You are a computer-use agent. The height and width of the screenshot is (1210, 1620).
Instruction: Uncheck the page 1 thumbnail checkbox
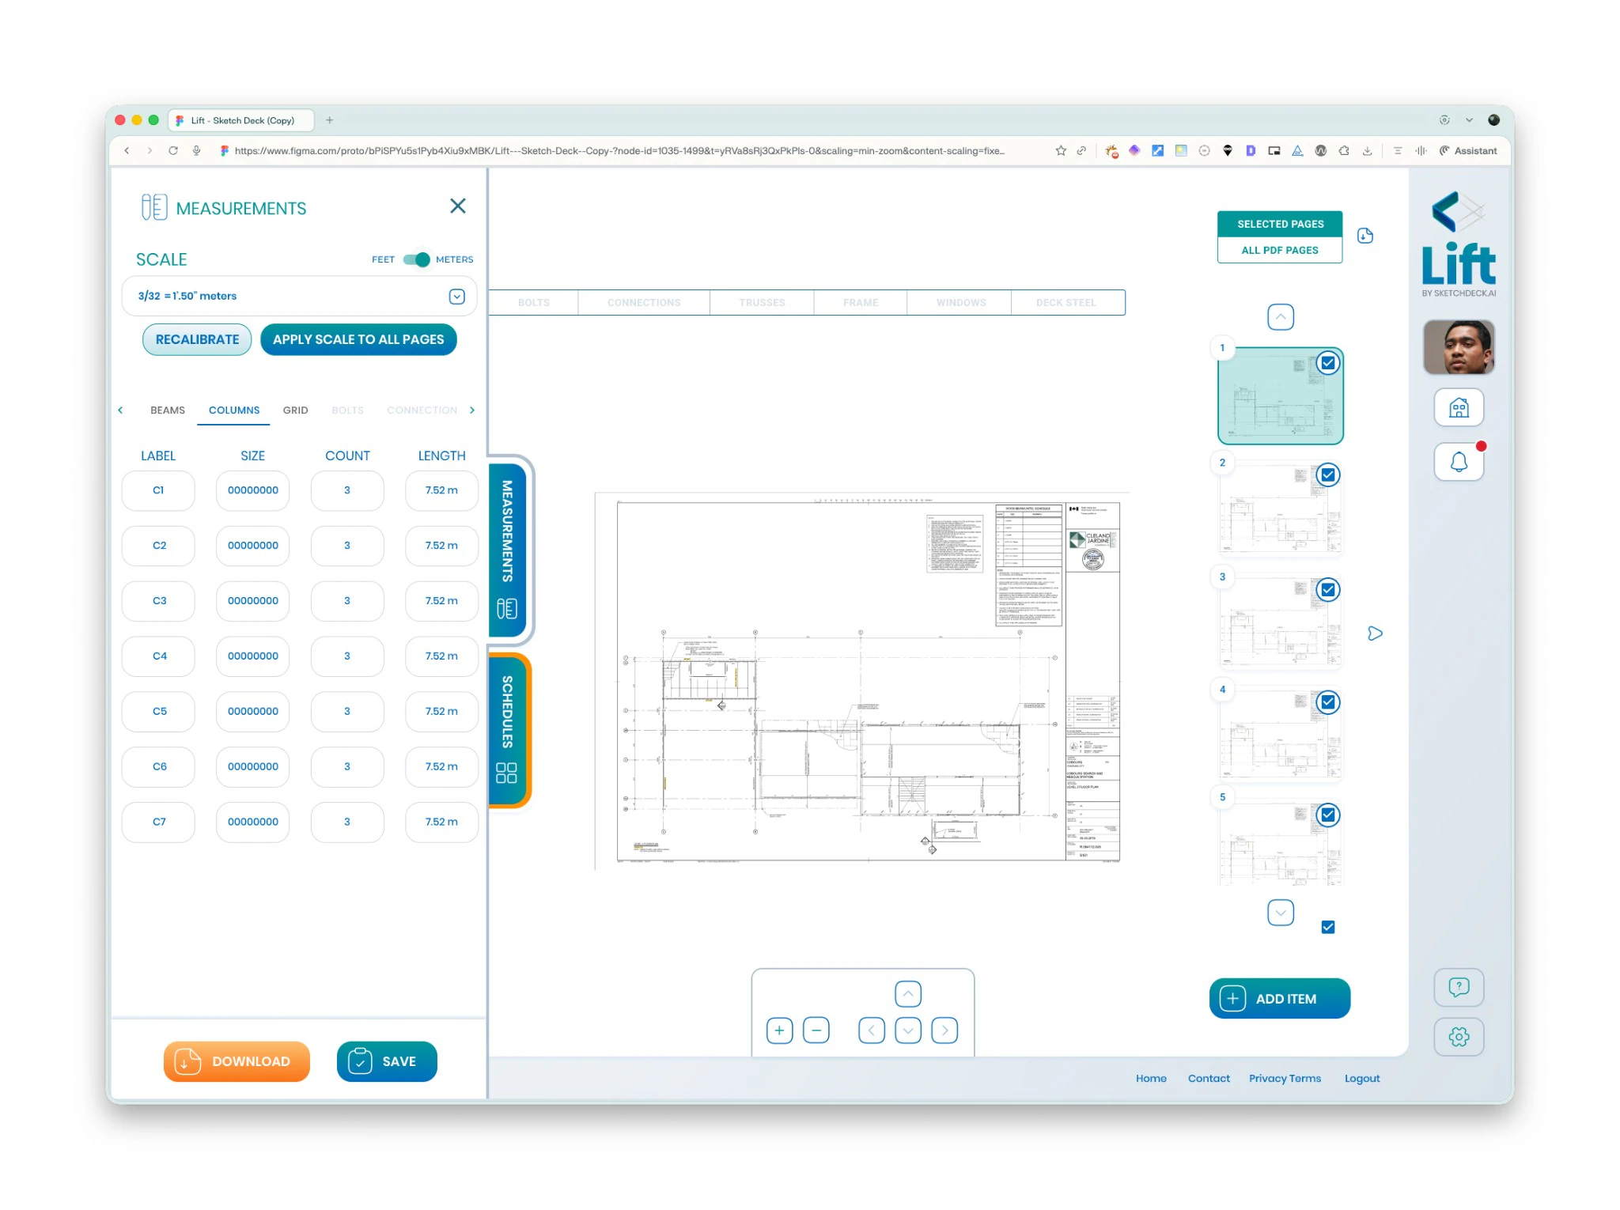[1328, 363]
